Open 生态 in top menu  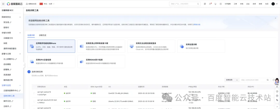[x=267, y=4]
